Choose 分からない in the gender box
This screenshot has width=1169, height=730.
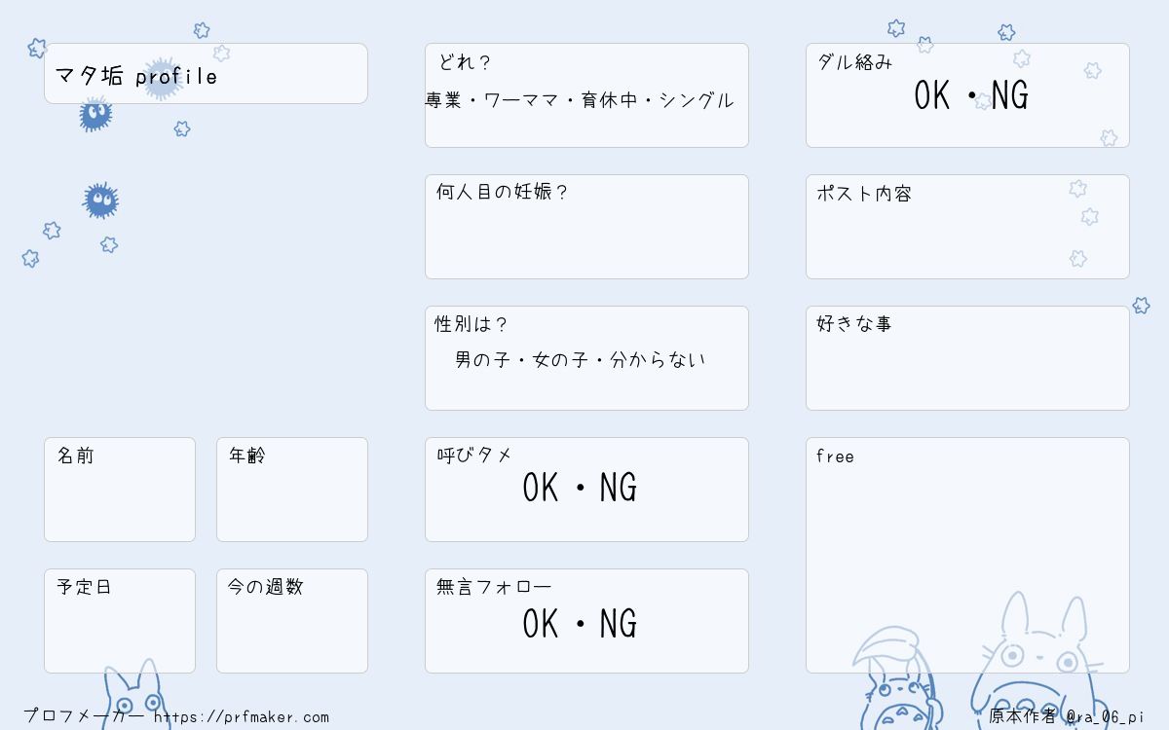click(x=658, y=359)
